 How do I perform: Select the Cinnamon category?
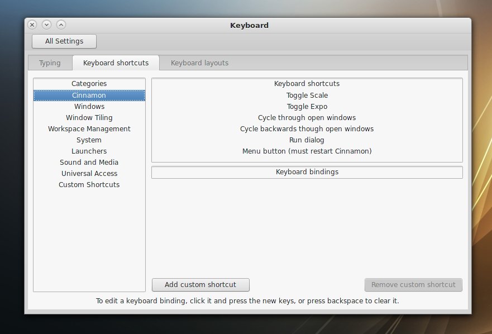[89, 96]
